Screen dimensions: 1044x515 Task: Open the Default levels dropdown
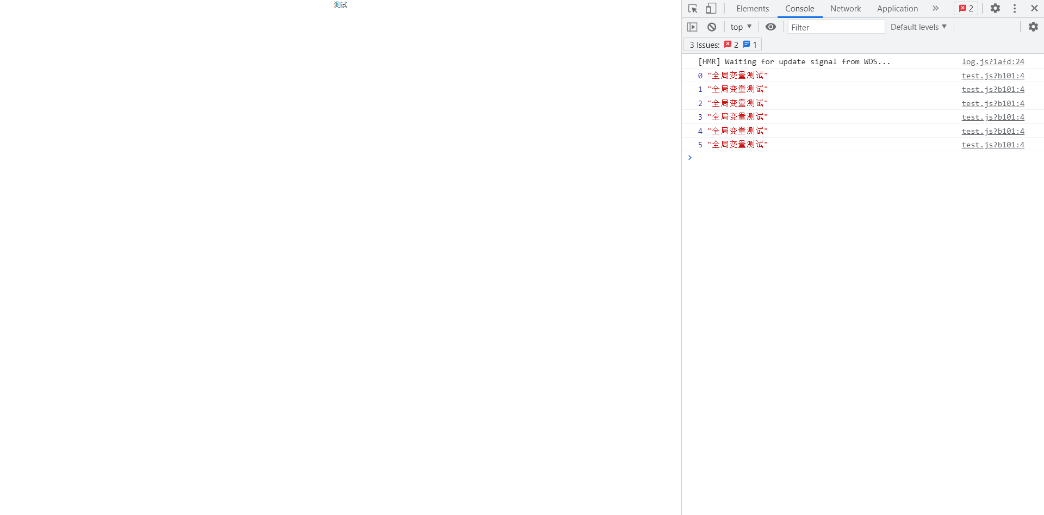click(918, 27)
